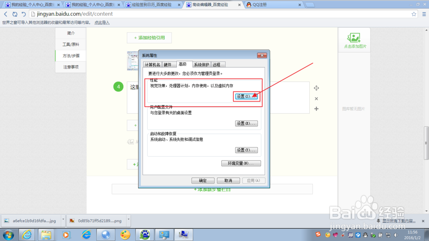
Task: Switch to 经验签到日历 browser tab
Action: 153,5
